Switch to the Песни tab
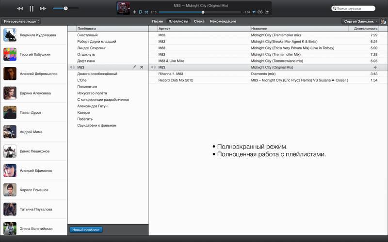Image resolution: width=388 pixels, height=242 pixels. (x=157, y=21)
